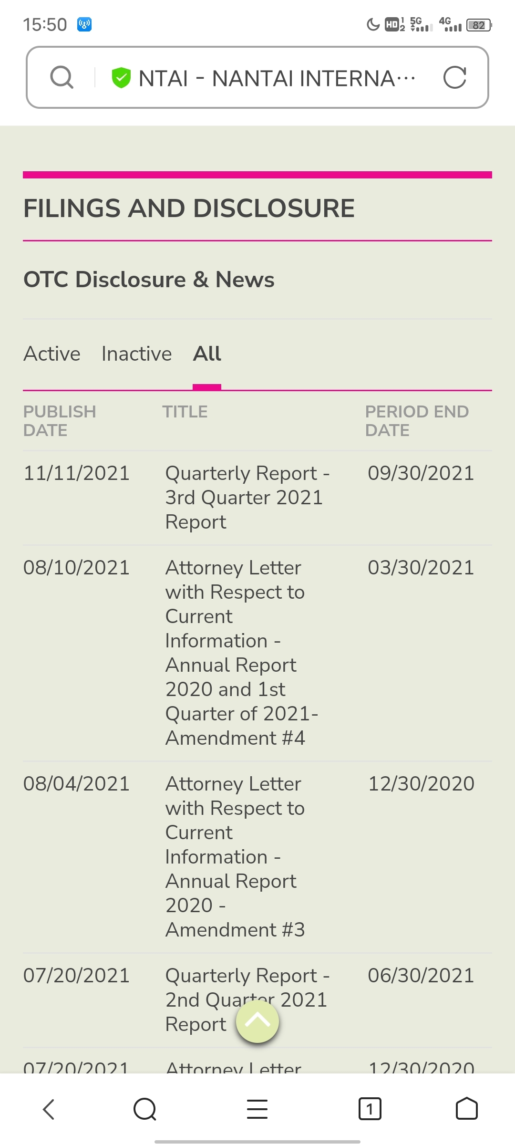
Task: Tap the scroll-to-top floating arrow button
Action: pos(257,1021)
